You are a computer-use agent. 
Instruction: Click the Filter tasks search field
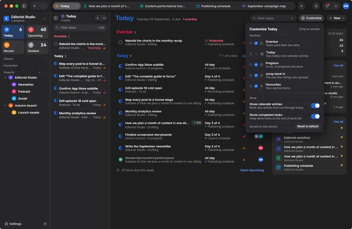pyautogui.click(x=80, y=28)
